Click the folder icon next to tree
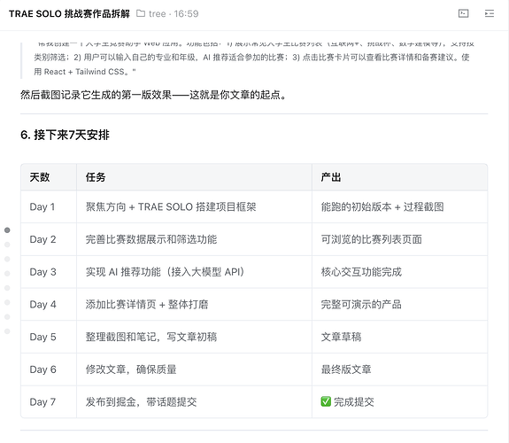Screen dimensions: 509x443 (141, 13)
